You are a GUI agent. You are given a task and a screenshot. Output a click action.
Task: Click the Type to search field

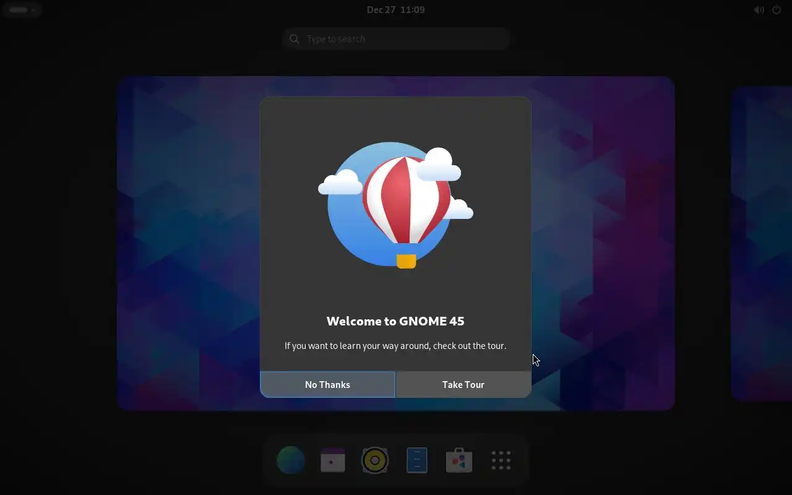[396, 39]
